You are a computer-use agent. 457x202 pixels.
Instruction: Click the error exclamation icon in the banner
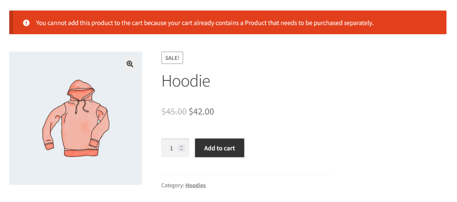26,22
